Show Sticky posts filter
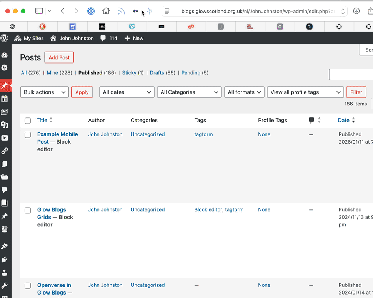373x298 pixels. click(x=129, y=73)
